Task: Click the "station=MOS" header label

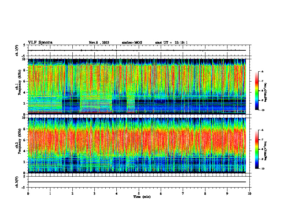Action: coord(132,43)
